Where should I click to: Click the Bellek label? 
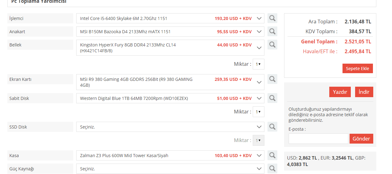click(x=15, y=45)
